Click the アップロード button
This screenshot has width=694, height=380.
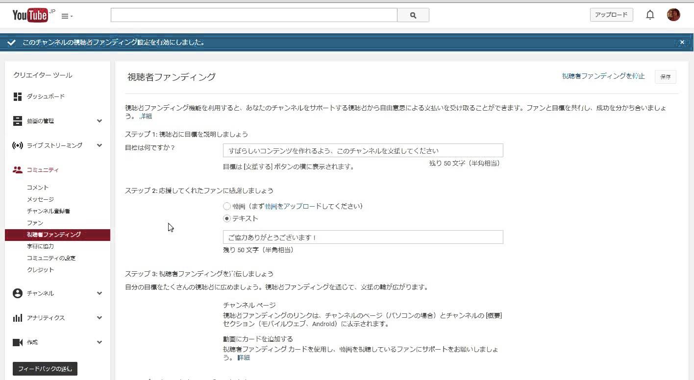[611, 15]
